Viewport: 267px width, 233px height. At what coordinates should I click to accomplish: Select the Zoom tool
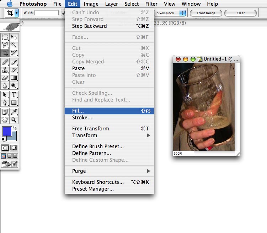(x=14, y=120)
